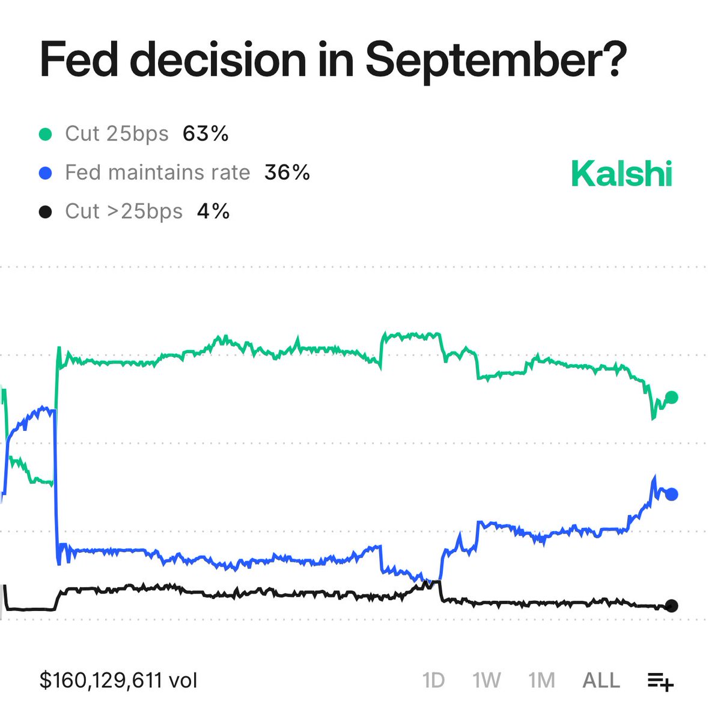Click the add-to-watchlist icon
Image resolution: width=712 pixels, height=721 pixels.
(661, 681)
